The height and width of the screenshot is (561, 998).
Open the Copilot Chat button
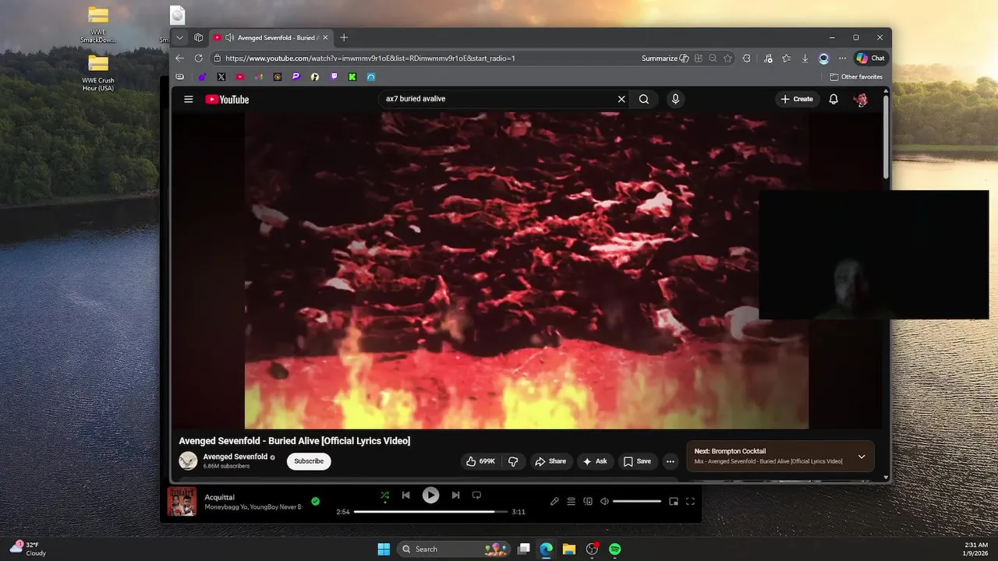pyautogui.click(x=872, y=58)
